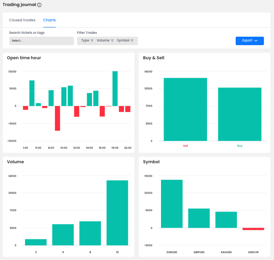Image resolution: width=274 pixels, height=260 pixels.
Task: Click the Trading journal info icon
Action: [x=39, y=5]
